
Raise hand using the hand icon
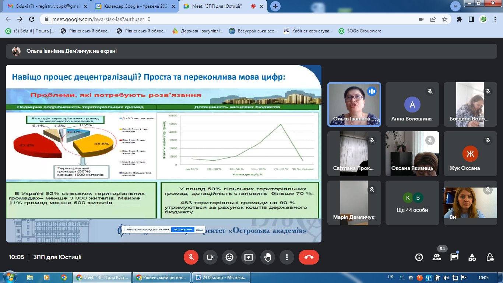pyautogui.click(x=268, y=257)
